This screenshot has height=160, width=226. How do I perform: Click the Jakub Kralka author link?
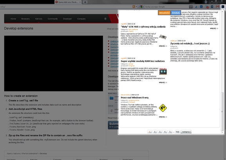(125, 95)
